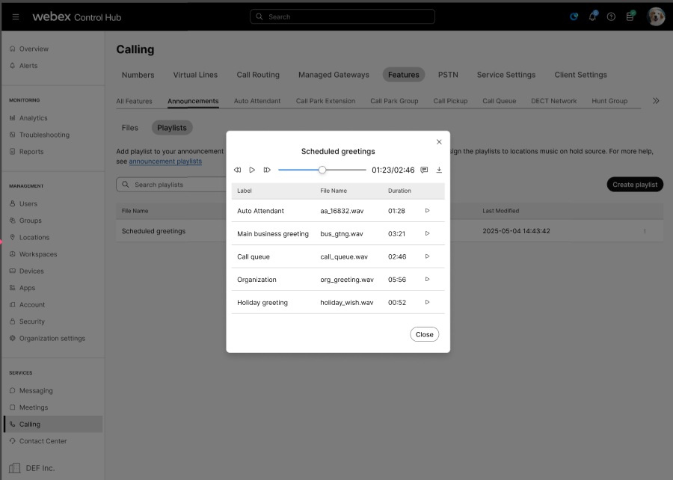The height and width of the screenshot is (480, 673).
Task: Select the Features tab
Action: pyautogui.click(x=404, y=75)
